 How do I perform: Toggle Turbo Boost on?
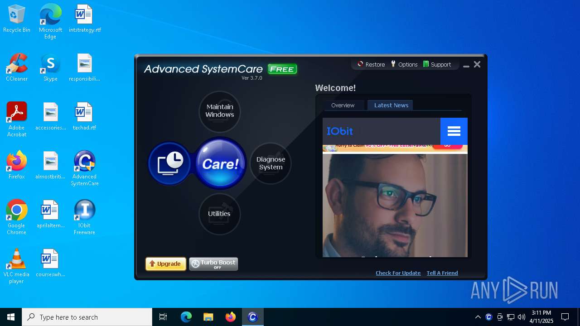click(x=213, y=264)
